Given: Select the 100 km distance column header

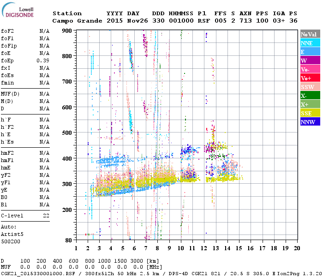Looking at the screenshot, I should point(25,261).
